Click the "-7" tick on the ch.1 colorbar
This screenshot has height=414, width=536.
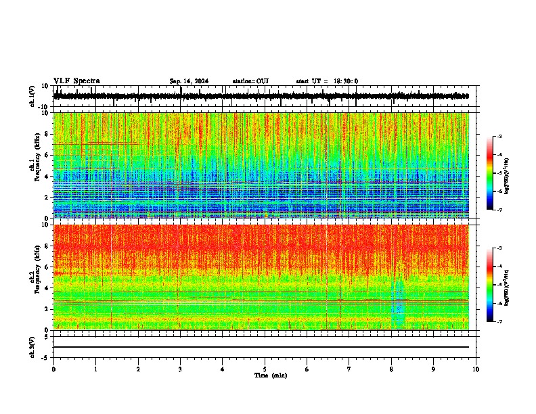499,210
